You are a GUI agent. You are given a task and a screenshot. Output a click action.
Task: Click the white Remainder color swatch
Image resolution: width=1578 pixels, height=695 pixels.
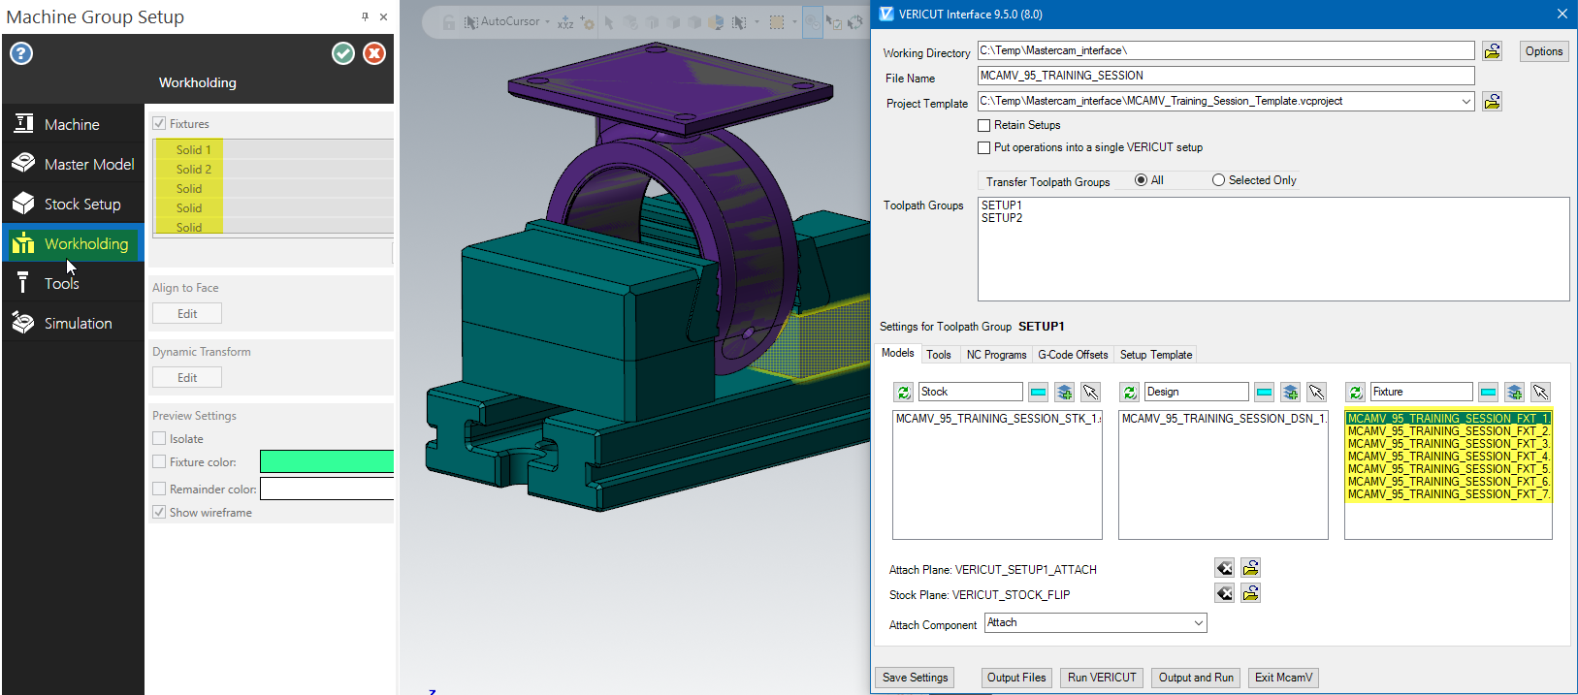pos(327,489)
